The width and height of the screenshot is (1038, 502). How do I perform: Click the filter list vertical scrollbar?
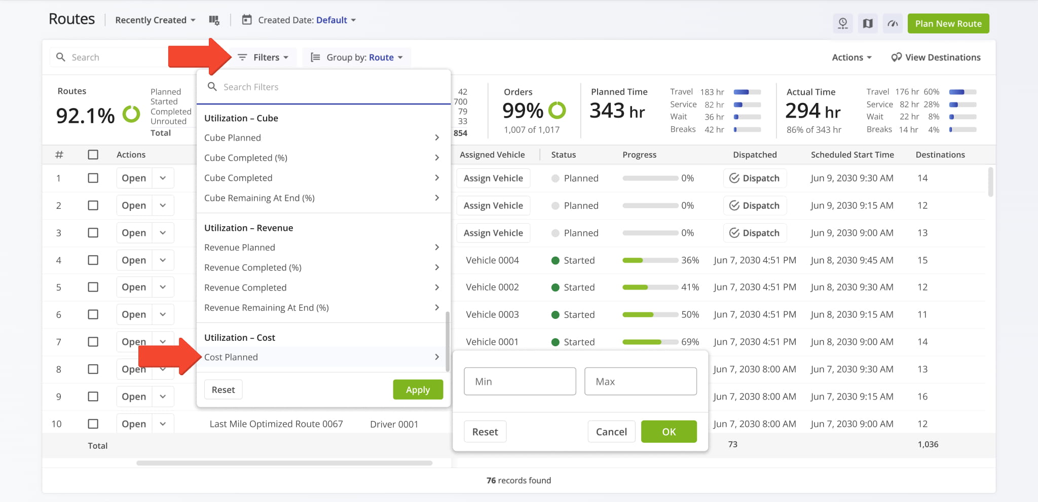click(x=447, y=341)
